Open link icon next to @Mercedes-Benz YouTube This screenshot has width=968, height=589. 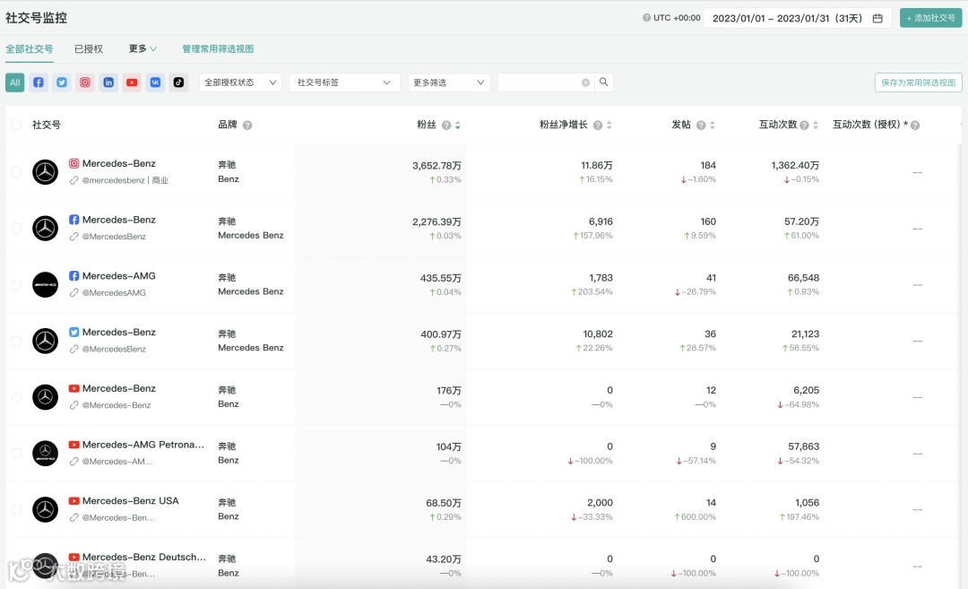74,405
